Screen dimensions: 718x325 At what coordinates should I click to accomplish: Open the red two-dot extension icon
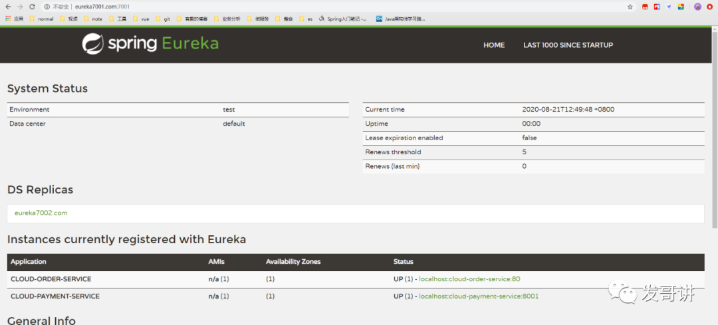click(x=645, y=7)
